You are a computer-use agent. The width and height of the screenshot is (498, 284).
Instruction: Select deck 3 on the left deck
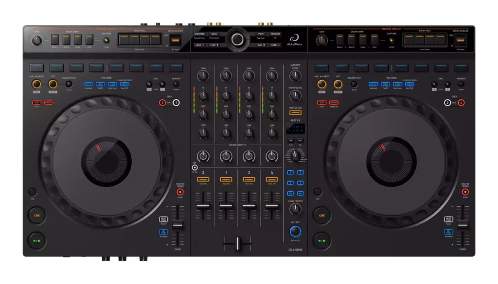[162, 102]
